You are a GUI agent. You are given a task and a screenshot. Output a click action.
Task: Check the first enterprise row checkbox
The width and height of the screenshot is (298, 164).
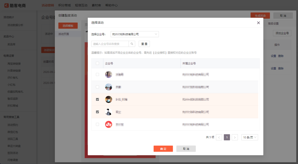[97, 75]
